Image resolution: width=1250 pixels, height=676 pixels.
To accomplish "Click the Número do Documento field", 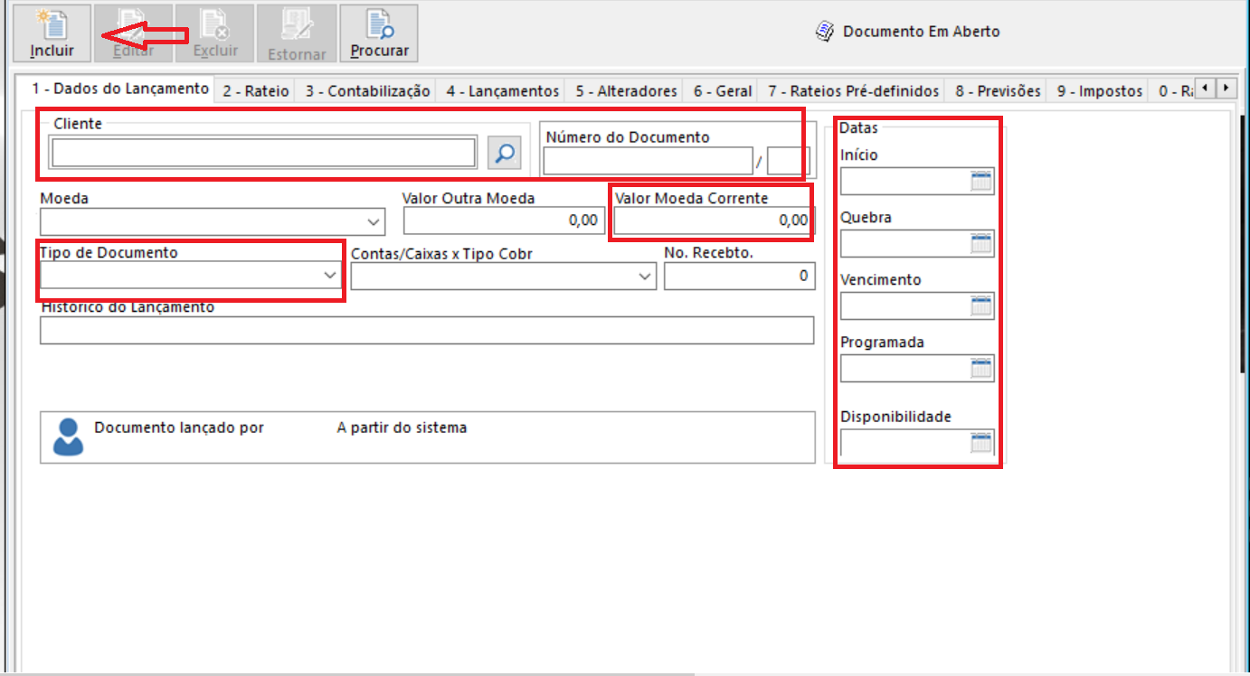I will [648, 161].
